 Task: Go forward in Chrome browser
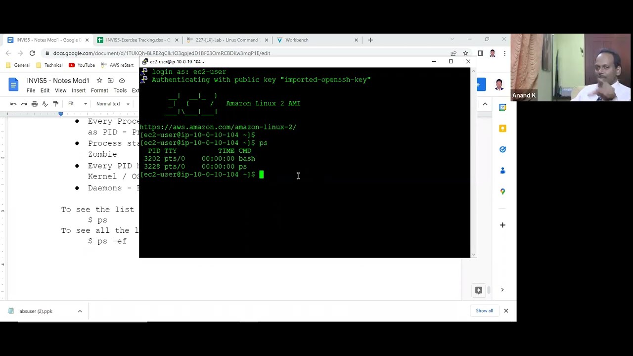coord(20,53)
